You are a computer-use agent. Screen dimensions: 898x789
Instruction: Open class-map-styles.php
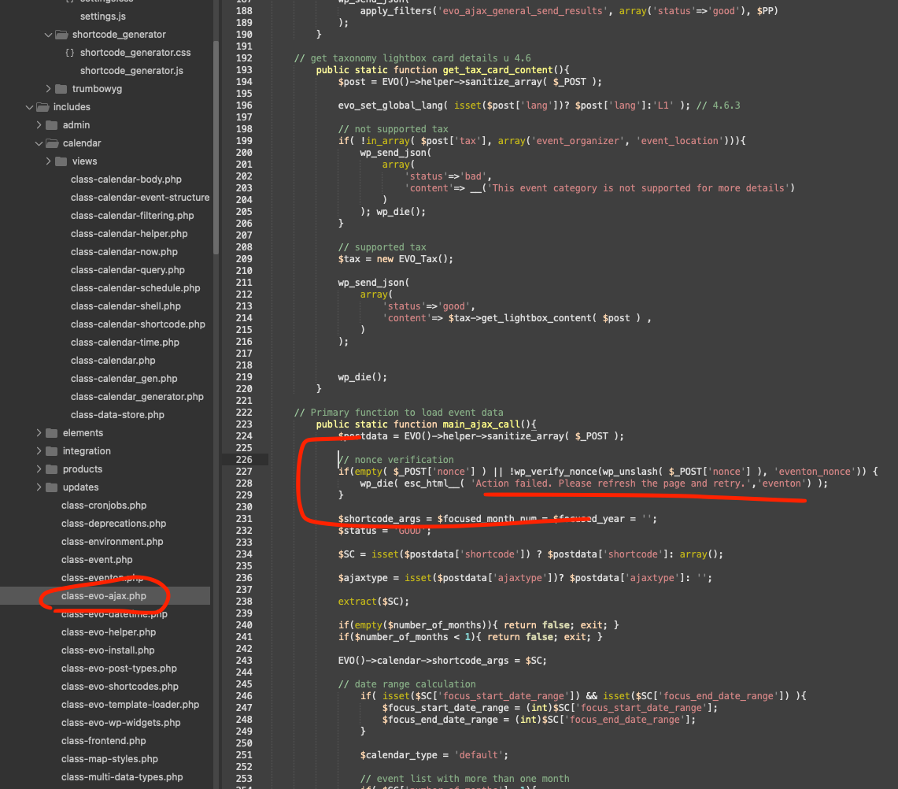(109, 759)
